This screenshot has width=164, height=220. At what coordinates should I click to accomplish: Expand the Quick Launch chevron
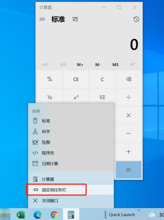pyautogui.click(x=139, y=210)
